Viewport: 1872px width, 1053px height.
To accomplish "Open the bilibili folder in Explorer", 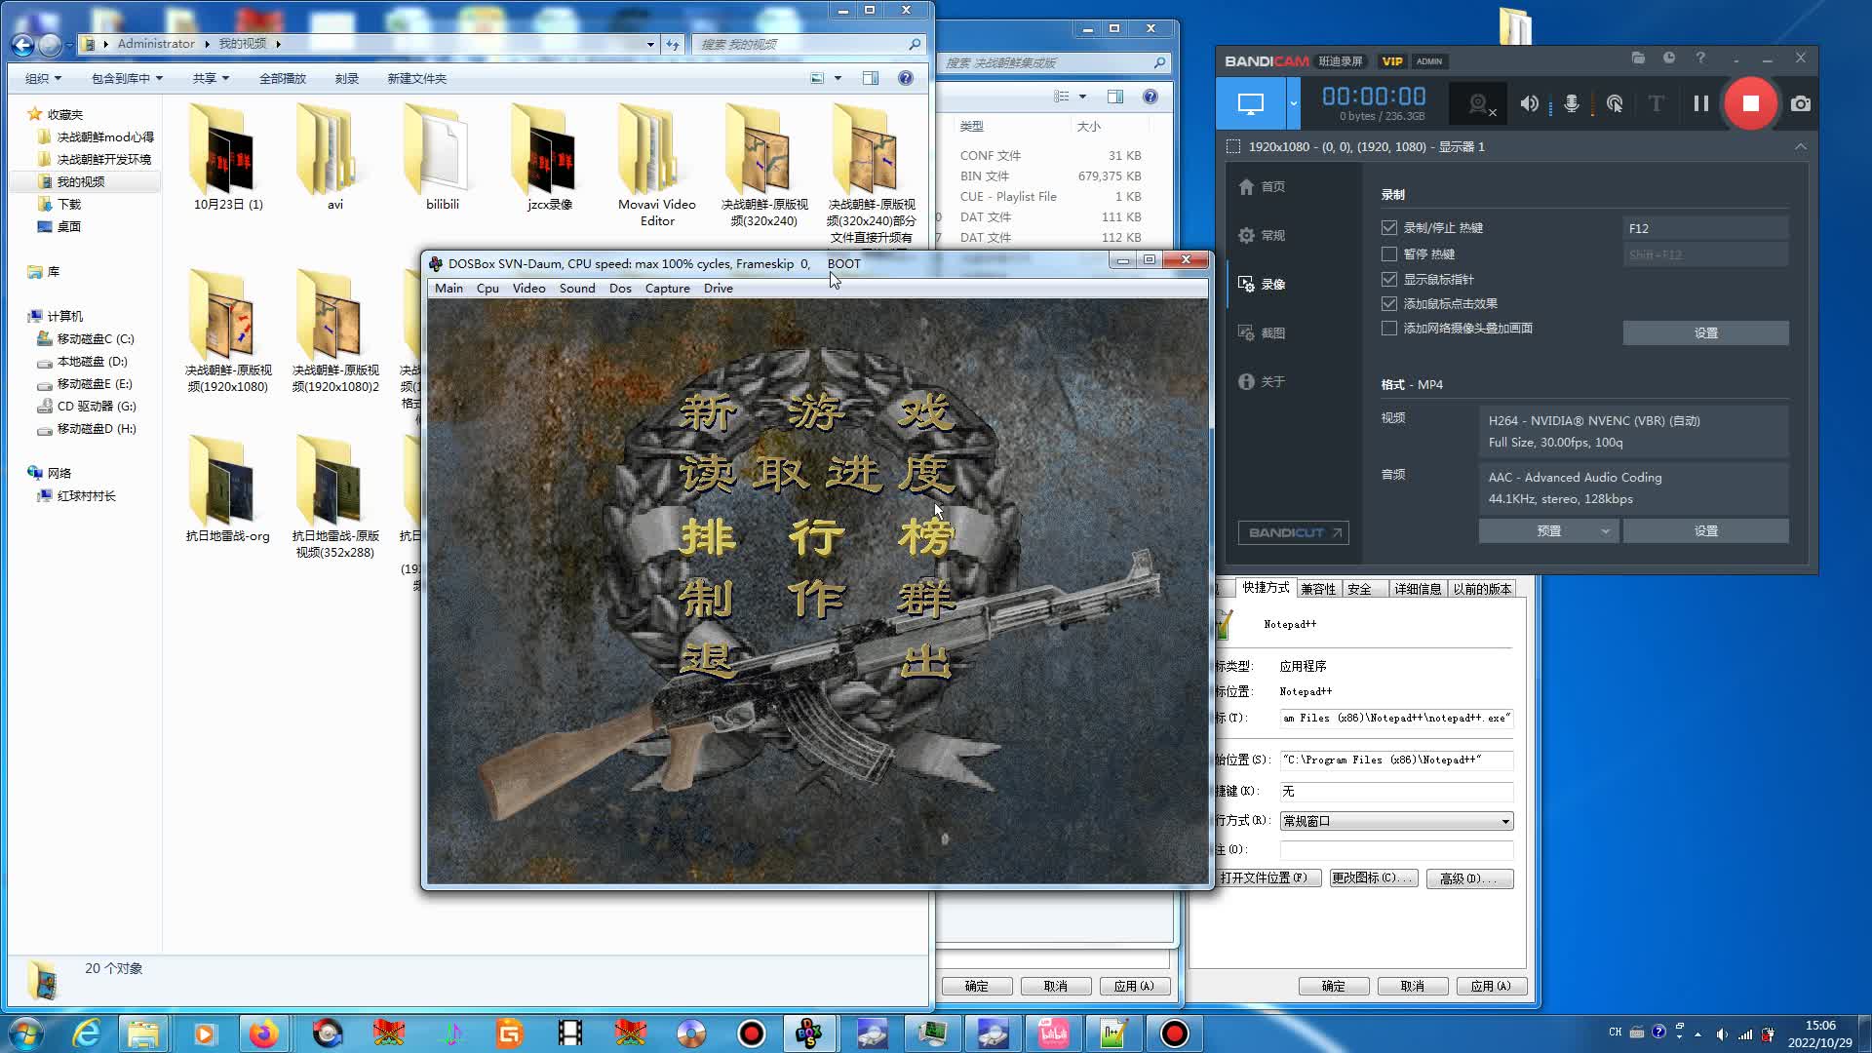I will (442, 157).
